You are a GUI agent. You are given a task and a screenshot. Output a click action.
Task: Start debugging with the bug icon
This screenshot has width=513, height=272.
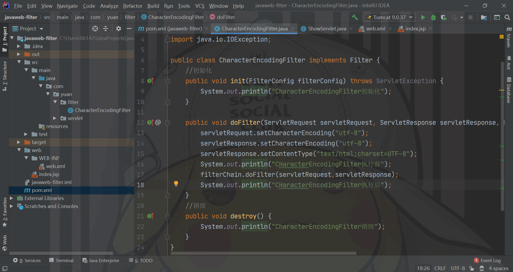pos(433,17)
